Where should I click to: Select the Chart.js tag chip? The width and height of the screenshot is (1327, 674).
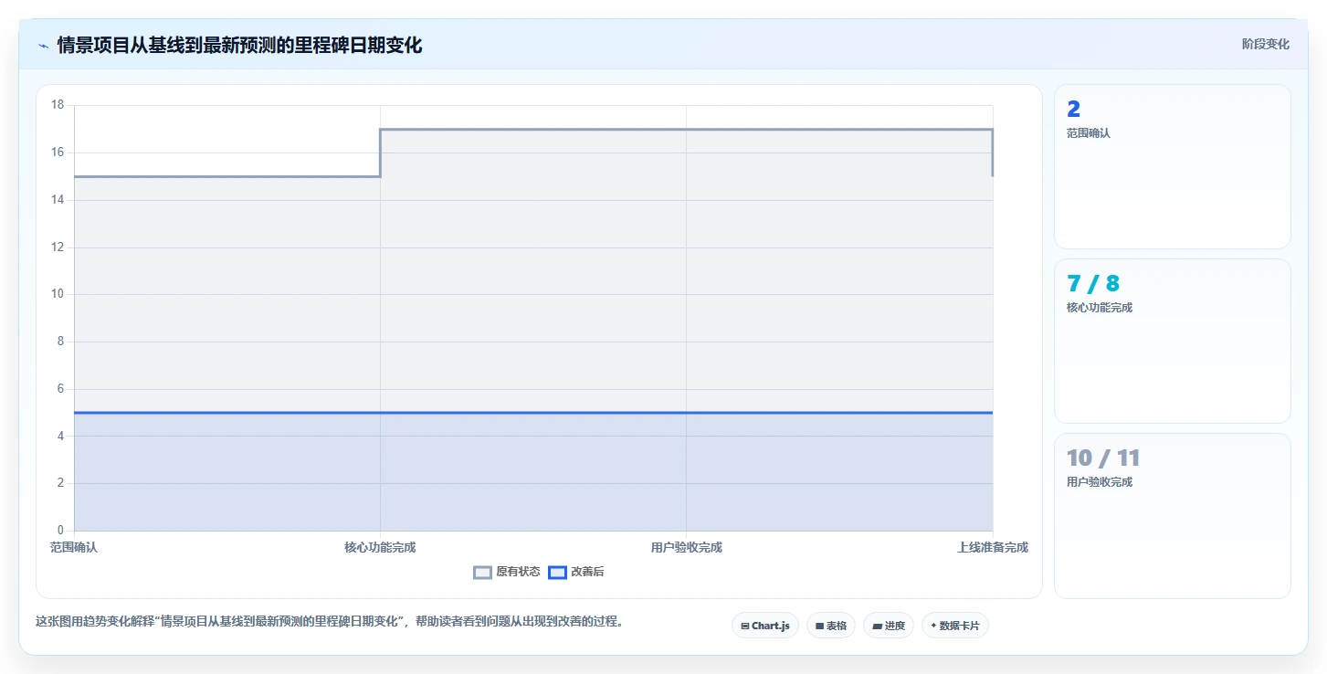(x=765, y=626)
